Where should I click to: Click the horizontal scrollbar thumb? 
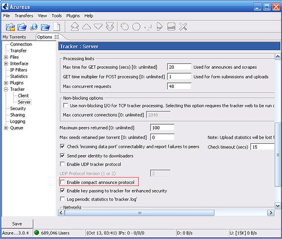pos(139,213)
